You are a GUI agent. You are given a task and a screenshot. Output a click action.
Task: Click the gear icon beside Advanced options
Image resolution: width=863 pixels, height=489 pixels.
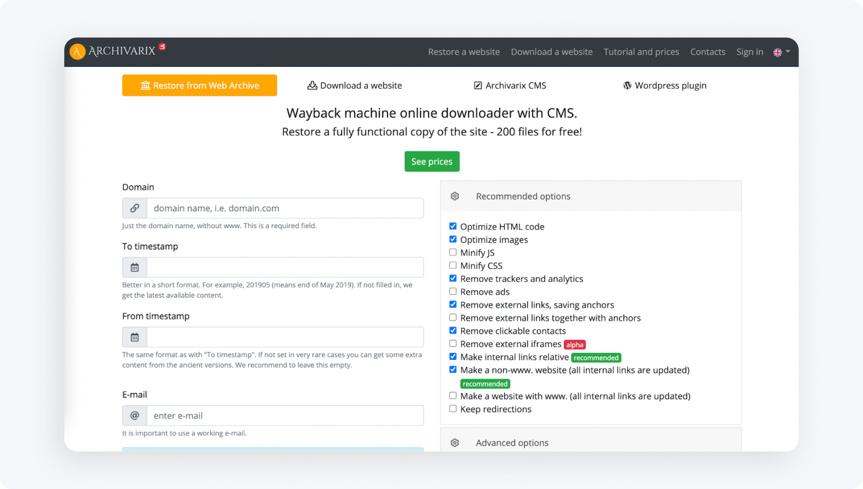click(455, 443)
